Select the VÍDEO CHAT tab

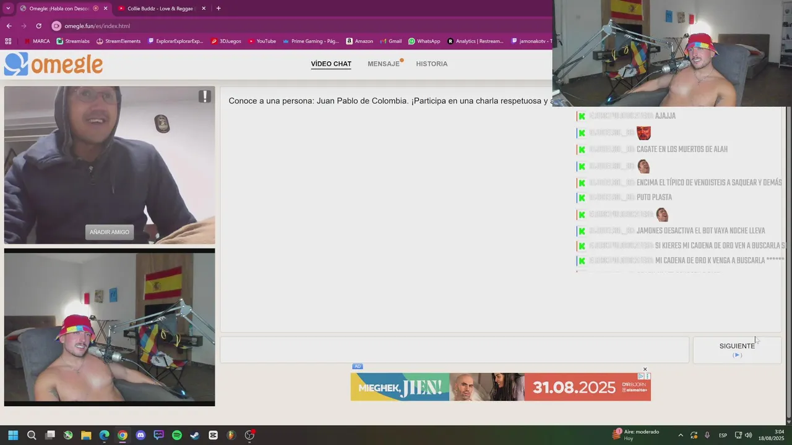pos(331,64)
